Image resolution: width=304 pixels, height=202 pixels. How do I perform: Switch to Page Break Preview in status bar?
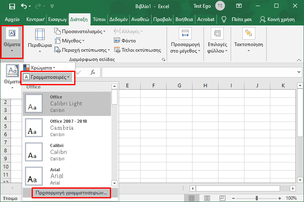[223, 198]
